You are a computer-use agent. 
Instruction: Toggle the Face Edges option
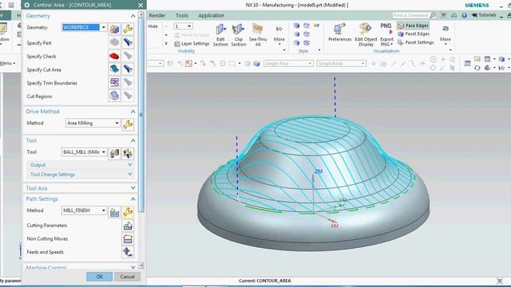click(x=414, y=26)
